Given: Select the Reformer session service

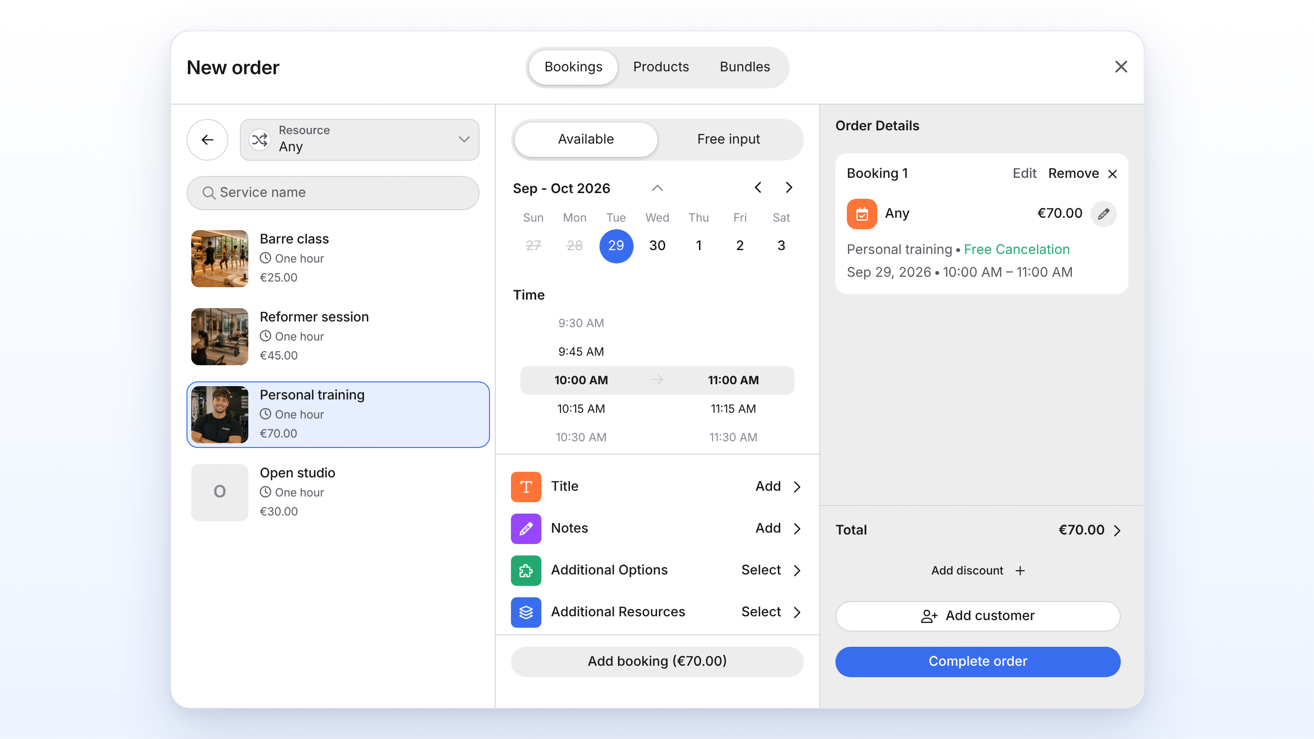Looking at the screenshot, I should pos(338,337).
